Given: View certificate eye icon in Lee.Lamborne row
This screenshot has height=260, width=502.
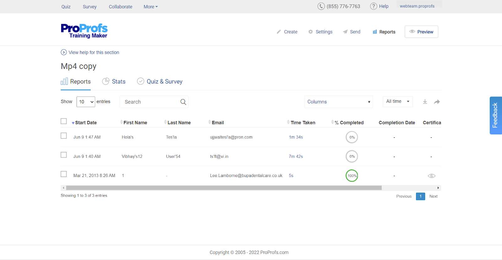Looking at the screenshot, I should pyautogui.click(x=432, y=176).
